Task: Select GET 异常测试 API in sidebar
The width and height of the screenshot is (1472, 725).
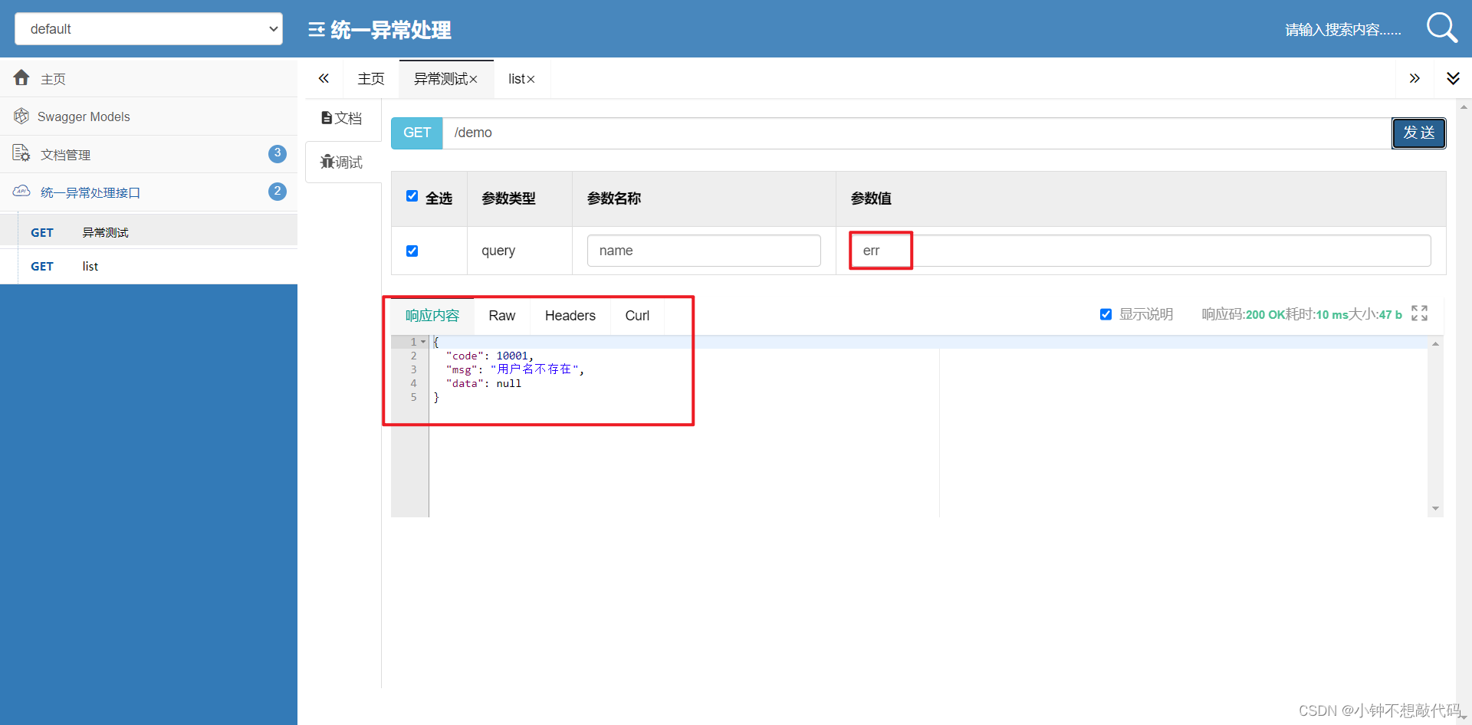Action: point(149,232)
